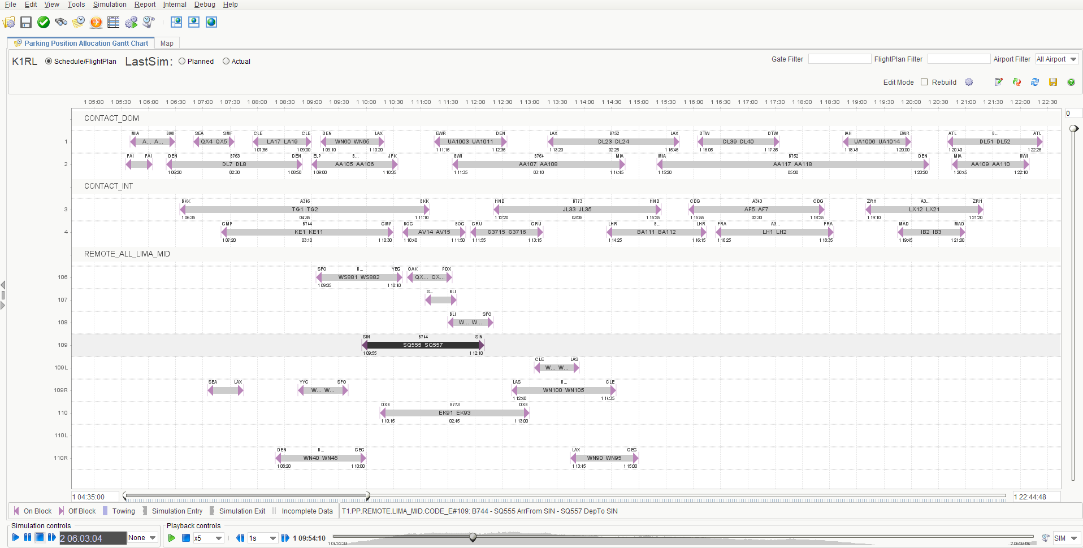1083x548 pixels.
Task: Enable the Rebuild checkbox
Action: point(924,82)
